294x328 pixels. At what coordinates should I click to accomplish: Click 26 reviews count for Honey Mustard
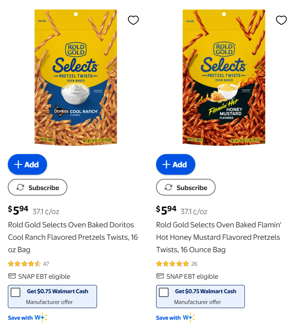[x=194, y=264]
